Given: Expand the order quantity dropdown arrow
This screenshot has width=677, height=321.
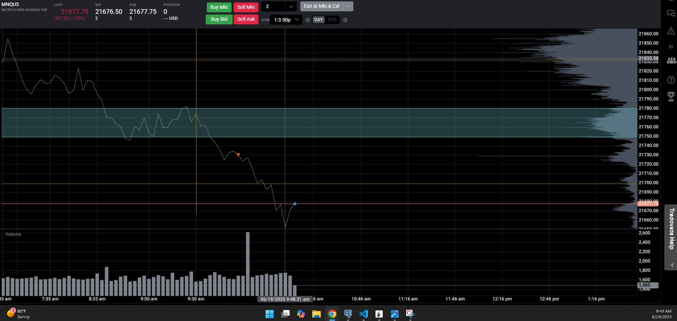Looking at the screenshot, I should tap(291, 7).
